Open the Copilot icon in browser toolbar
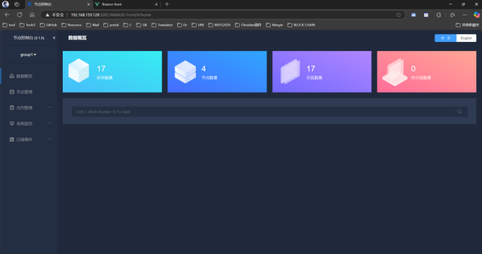The image size is (482, 254). click(x=476, y=15)
